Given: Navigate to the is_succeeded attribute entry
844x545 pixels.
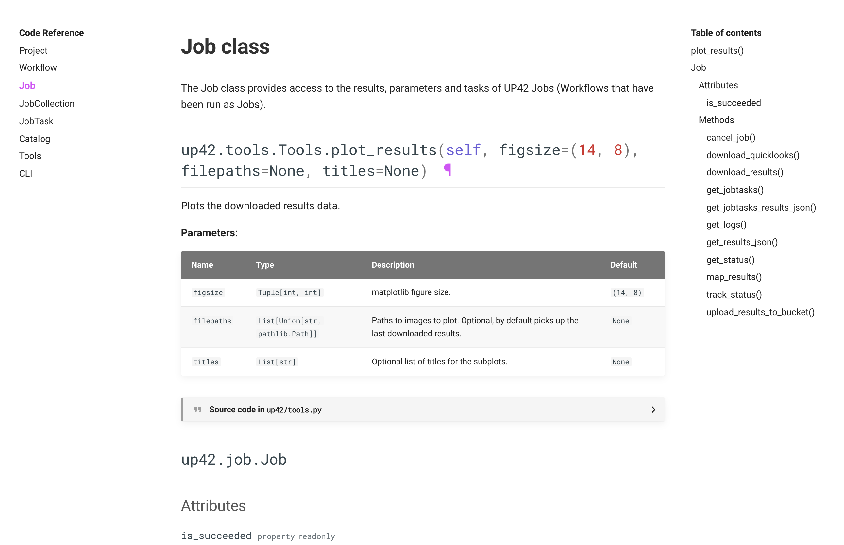Looking at the screenshot, I should [x=733, y=103].
